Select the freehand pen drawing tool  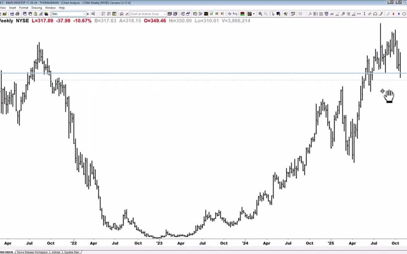coord(381,14)
